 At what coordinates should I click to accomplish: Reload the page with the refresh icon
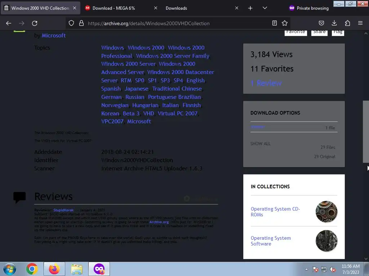[x=35, y=23]
